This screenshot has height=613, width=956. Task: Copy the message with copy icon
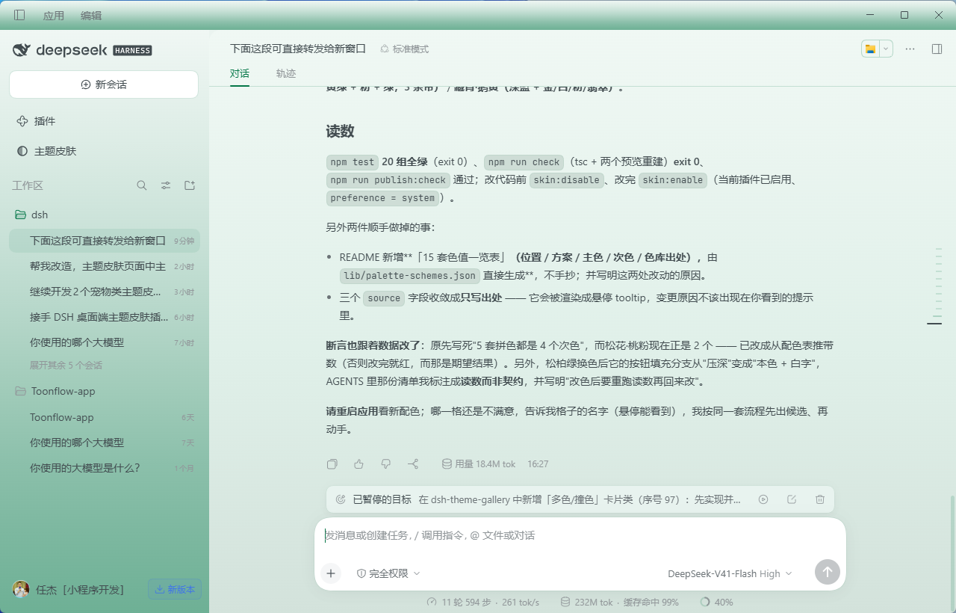332,464
